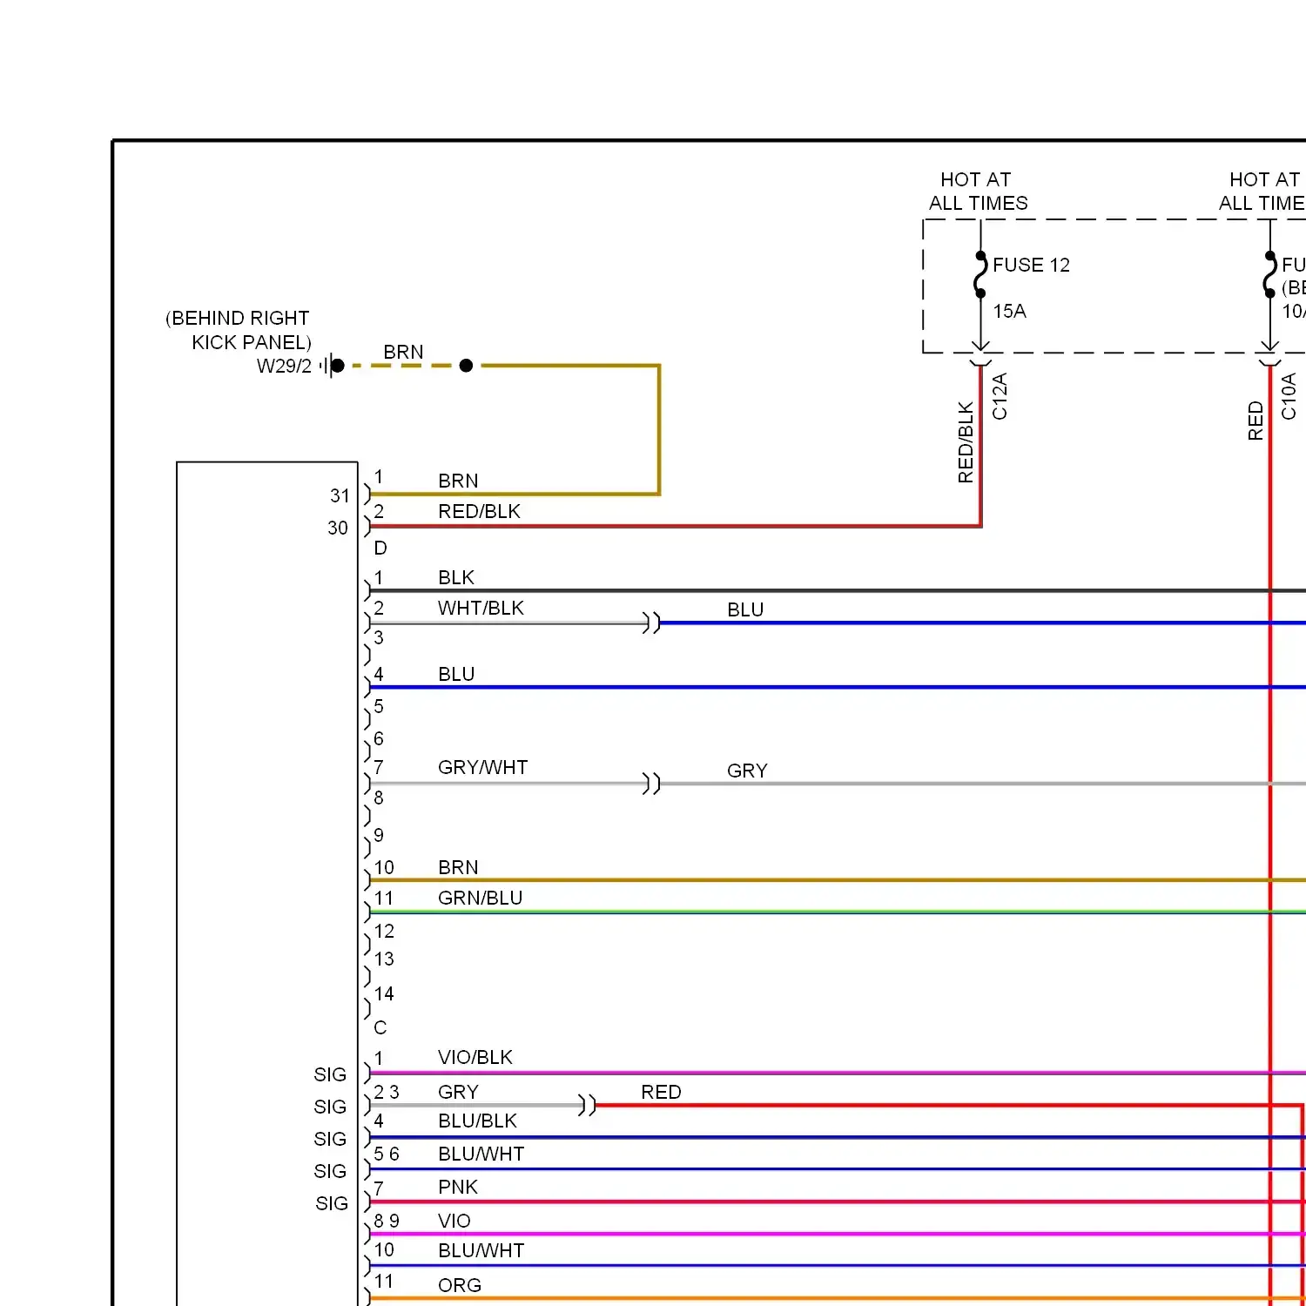
Task: Click the BLK wire label at D pin 1
Action: coord(456,577)
